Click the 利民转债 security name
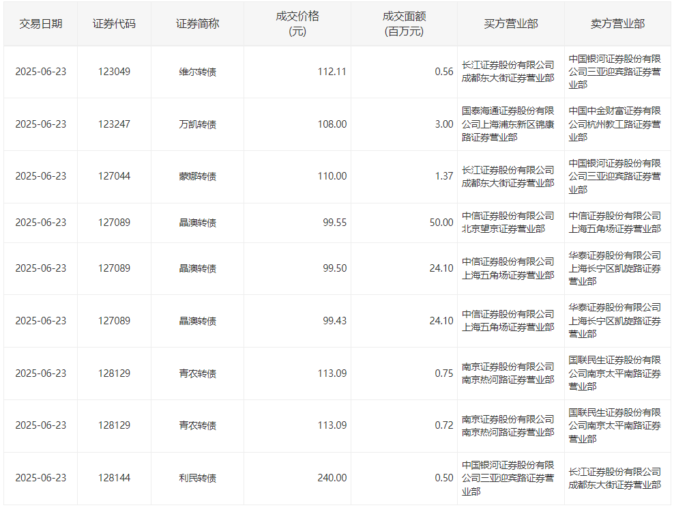 point(197,478)
